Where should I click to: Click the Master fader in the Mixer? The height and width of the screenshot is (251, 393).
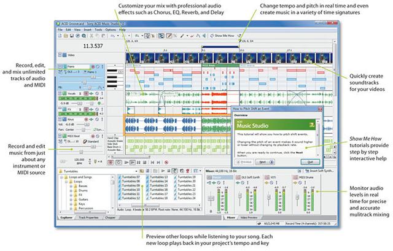(211, 198)
